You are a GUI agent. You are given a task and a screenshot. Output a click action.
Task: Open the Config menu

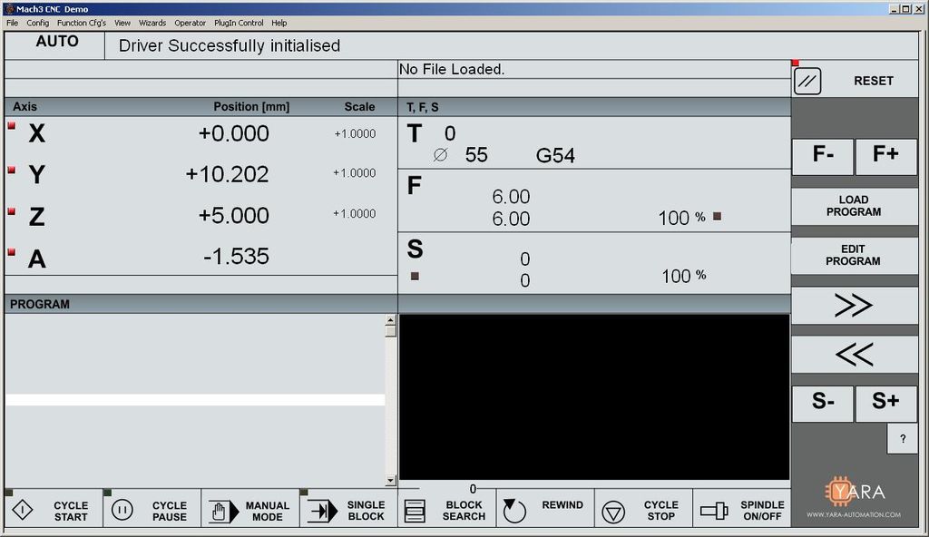click(x=37, y=23)
